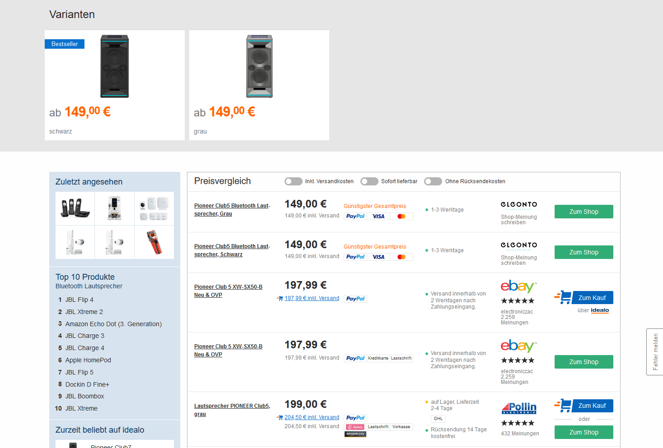Click the DHL shipping badge
This screenshot has width=663, height=448.
pos(438,419)
